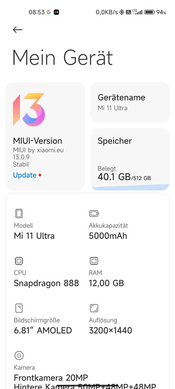Tap the blue Update link
The image size is (175, 389).
coord(24,175)
